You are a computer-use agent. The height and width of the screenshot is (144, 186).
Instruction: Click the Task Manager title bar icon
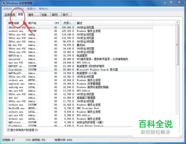click(x=4, y=3)
